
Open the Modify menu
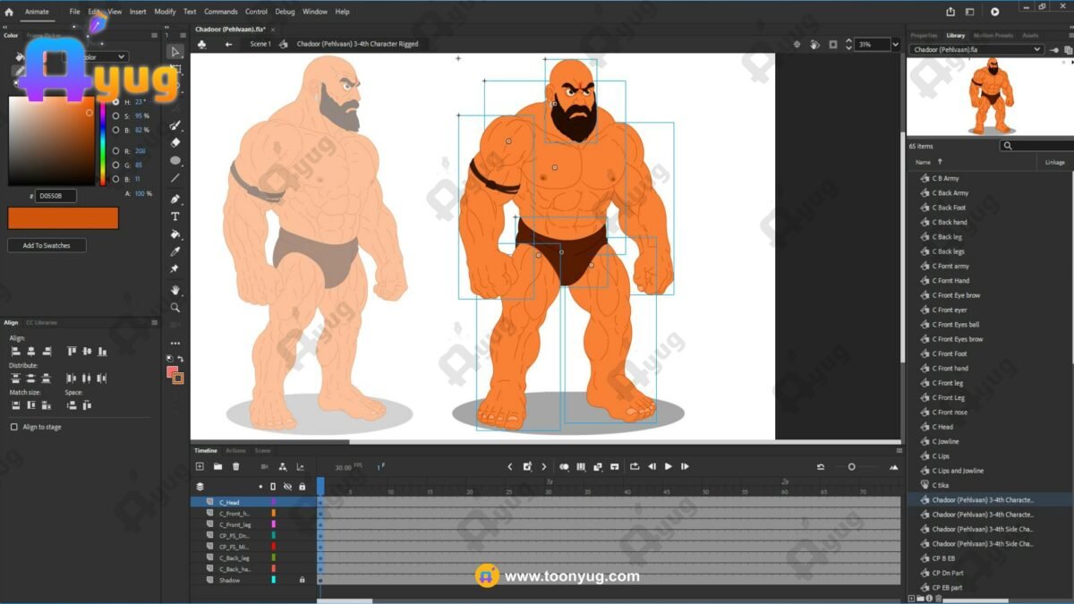[165, 12]
